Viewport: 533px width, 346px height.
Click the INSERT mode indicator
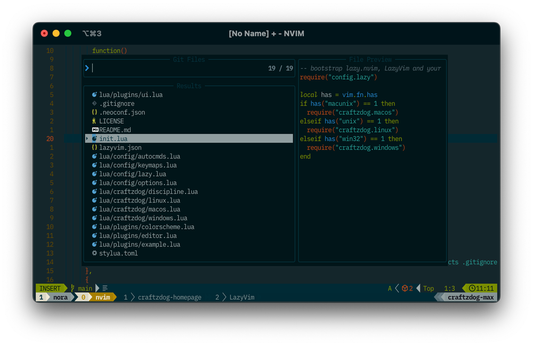pos(49,288)
